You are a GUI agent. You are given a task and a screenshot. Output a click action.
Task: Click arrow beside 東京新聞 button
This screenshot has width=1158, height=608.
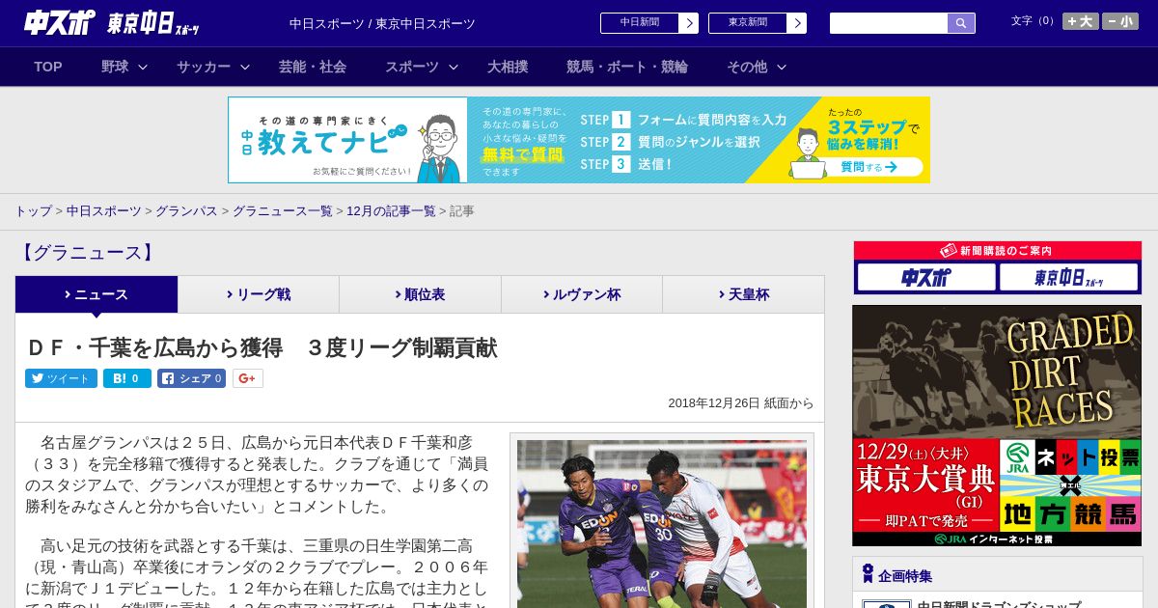797,23
